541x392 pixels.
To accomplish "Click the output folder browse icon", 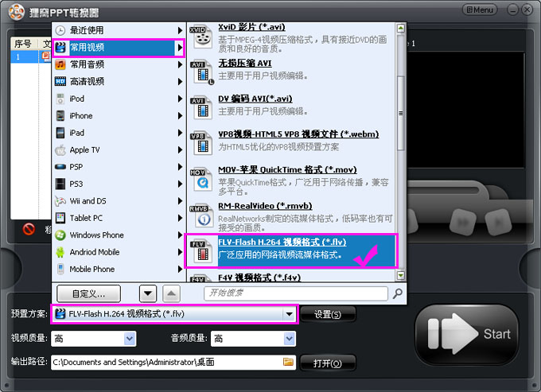I will pos(288,362).
